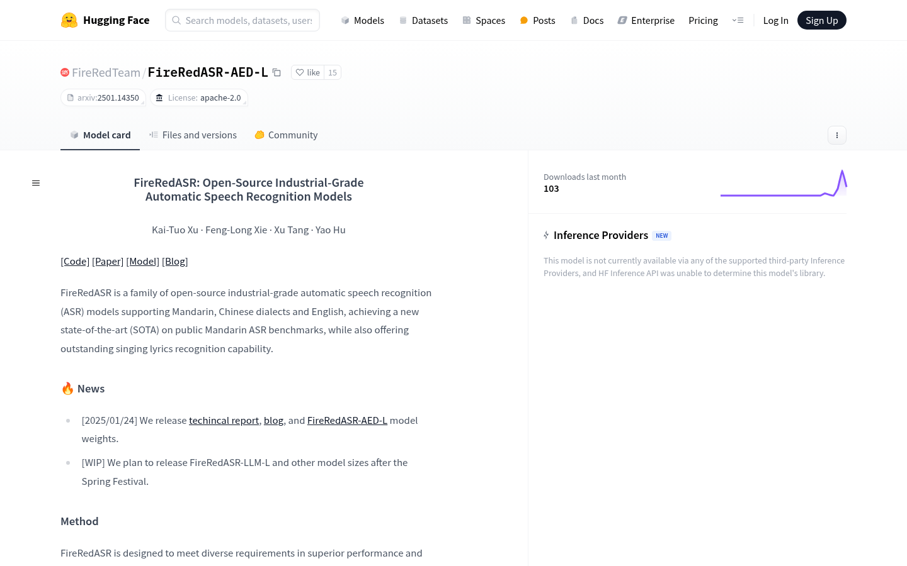This screenshot has width=907, height=566.
Task: Click the FireRedASR-AED-L model title
Action: click(208, 72)
